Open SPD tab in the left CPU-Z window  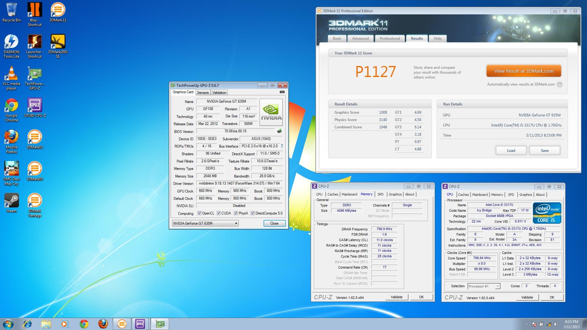[380, 194]
